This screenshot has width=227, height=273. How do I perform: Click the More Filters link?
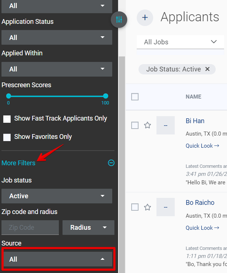18,163
